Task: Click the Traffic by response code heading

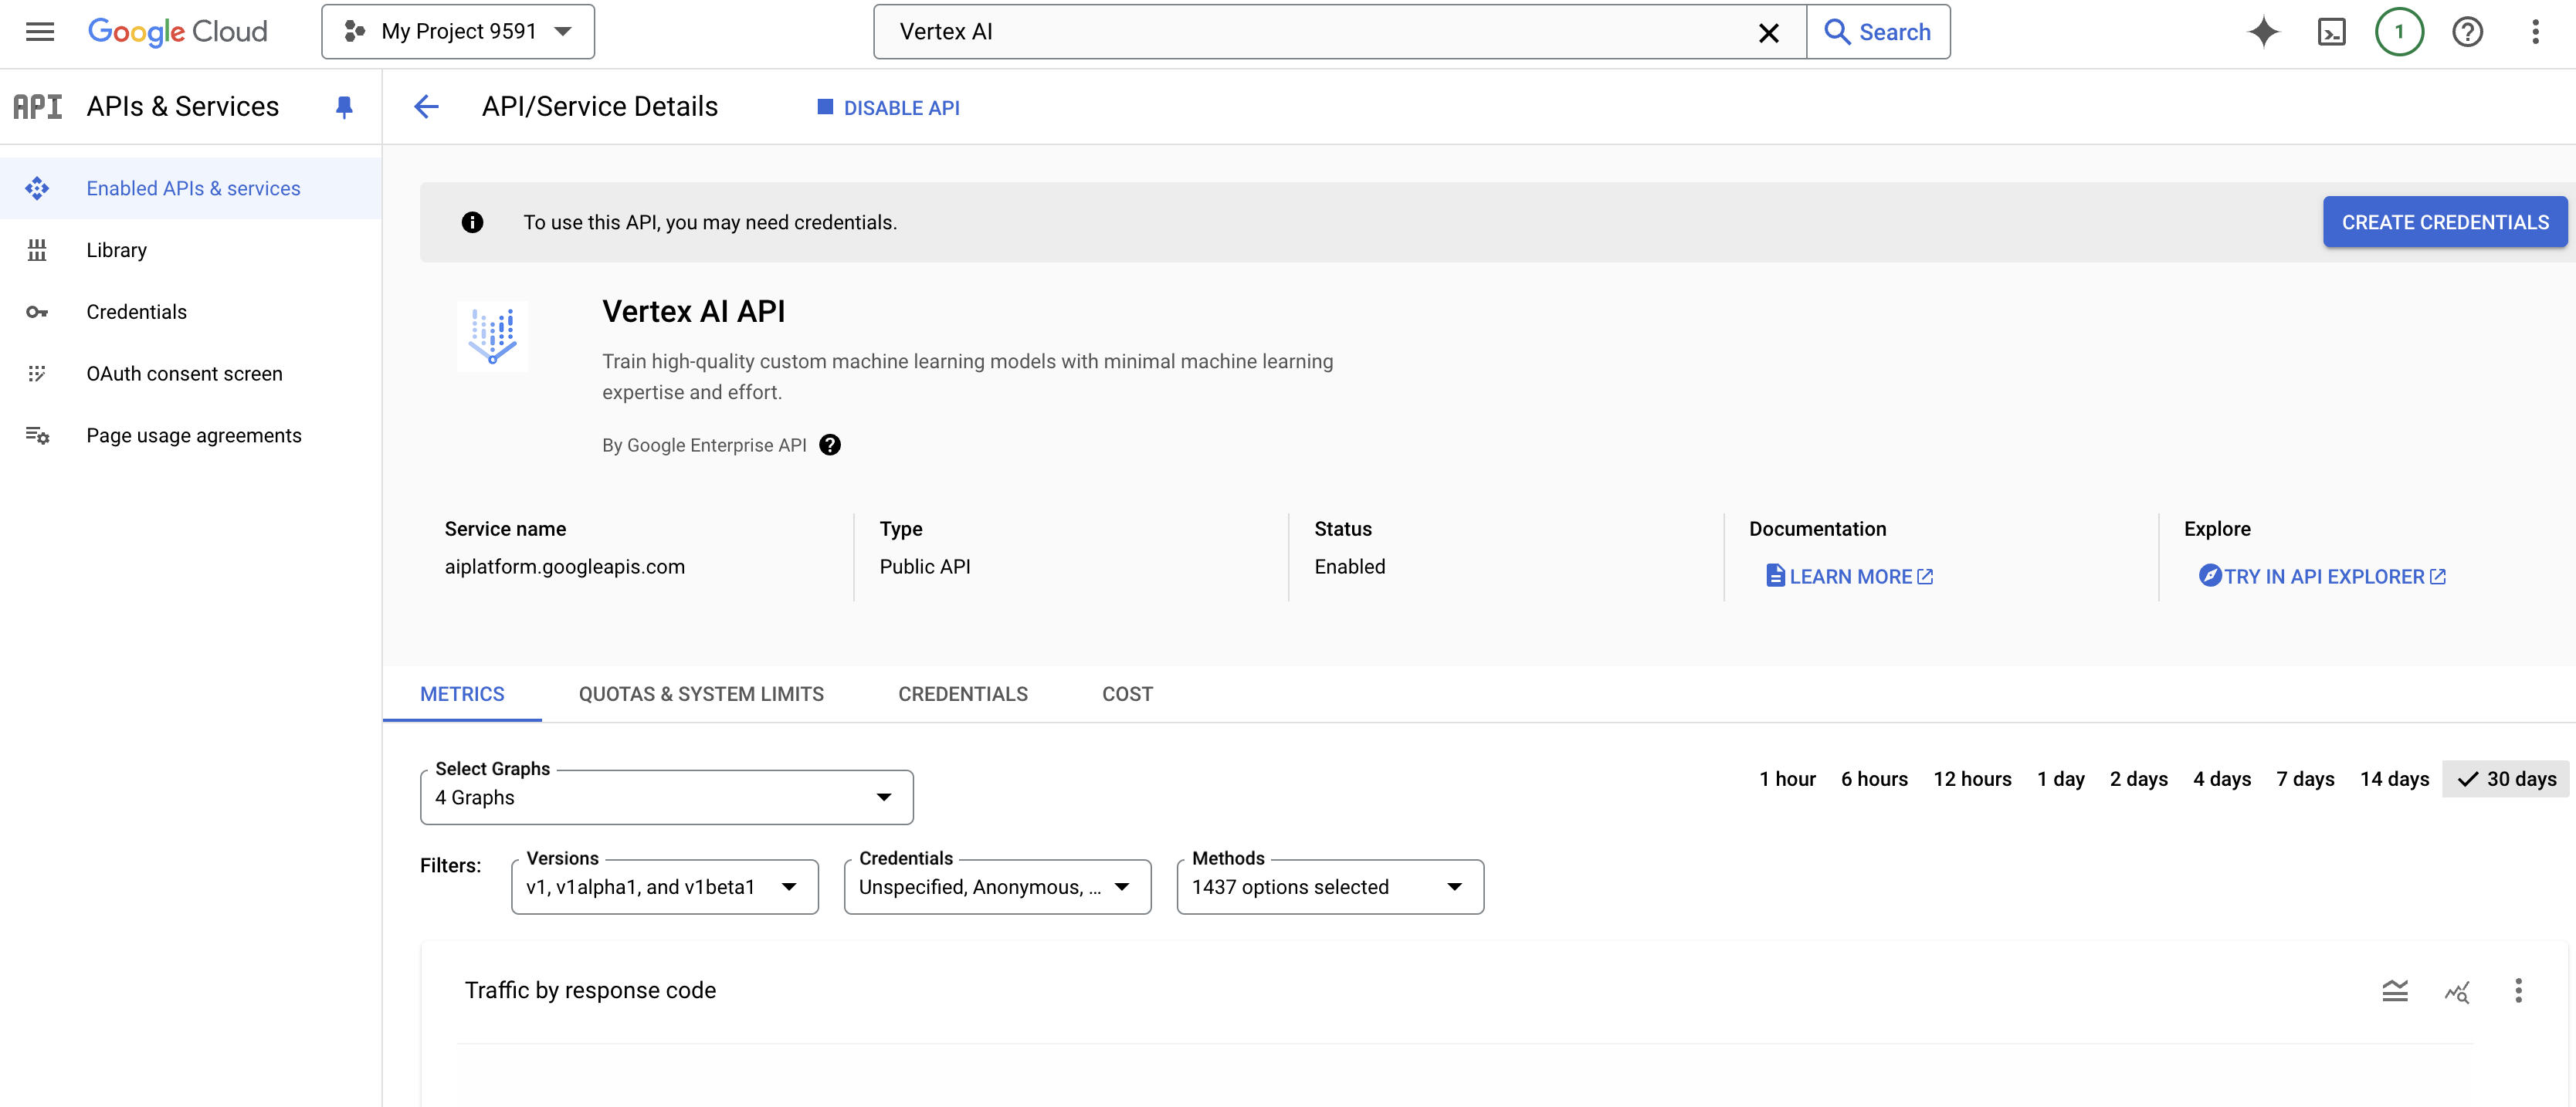Action: coord(590,990)
